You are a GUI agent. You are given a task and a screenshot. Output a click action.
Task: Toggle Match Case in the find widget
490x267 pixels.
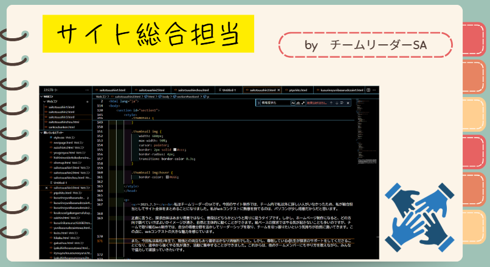[x=292, y=103]
